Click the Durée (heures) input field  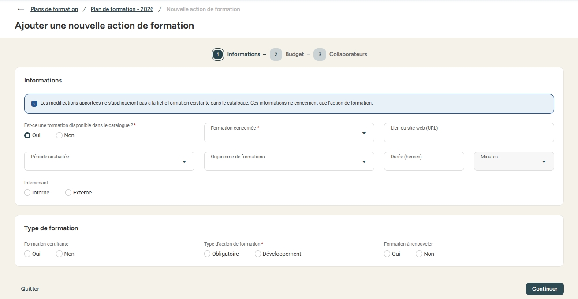pyautogui.click(x=424, y=161)
